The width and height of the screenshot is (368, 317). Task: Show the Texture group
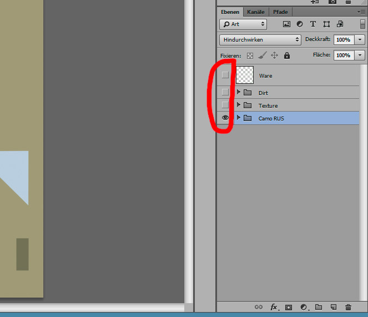tap(225, 105)
